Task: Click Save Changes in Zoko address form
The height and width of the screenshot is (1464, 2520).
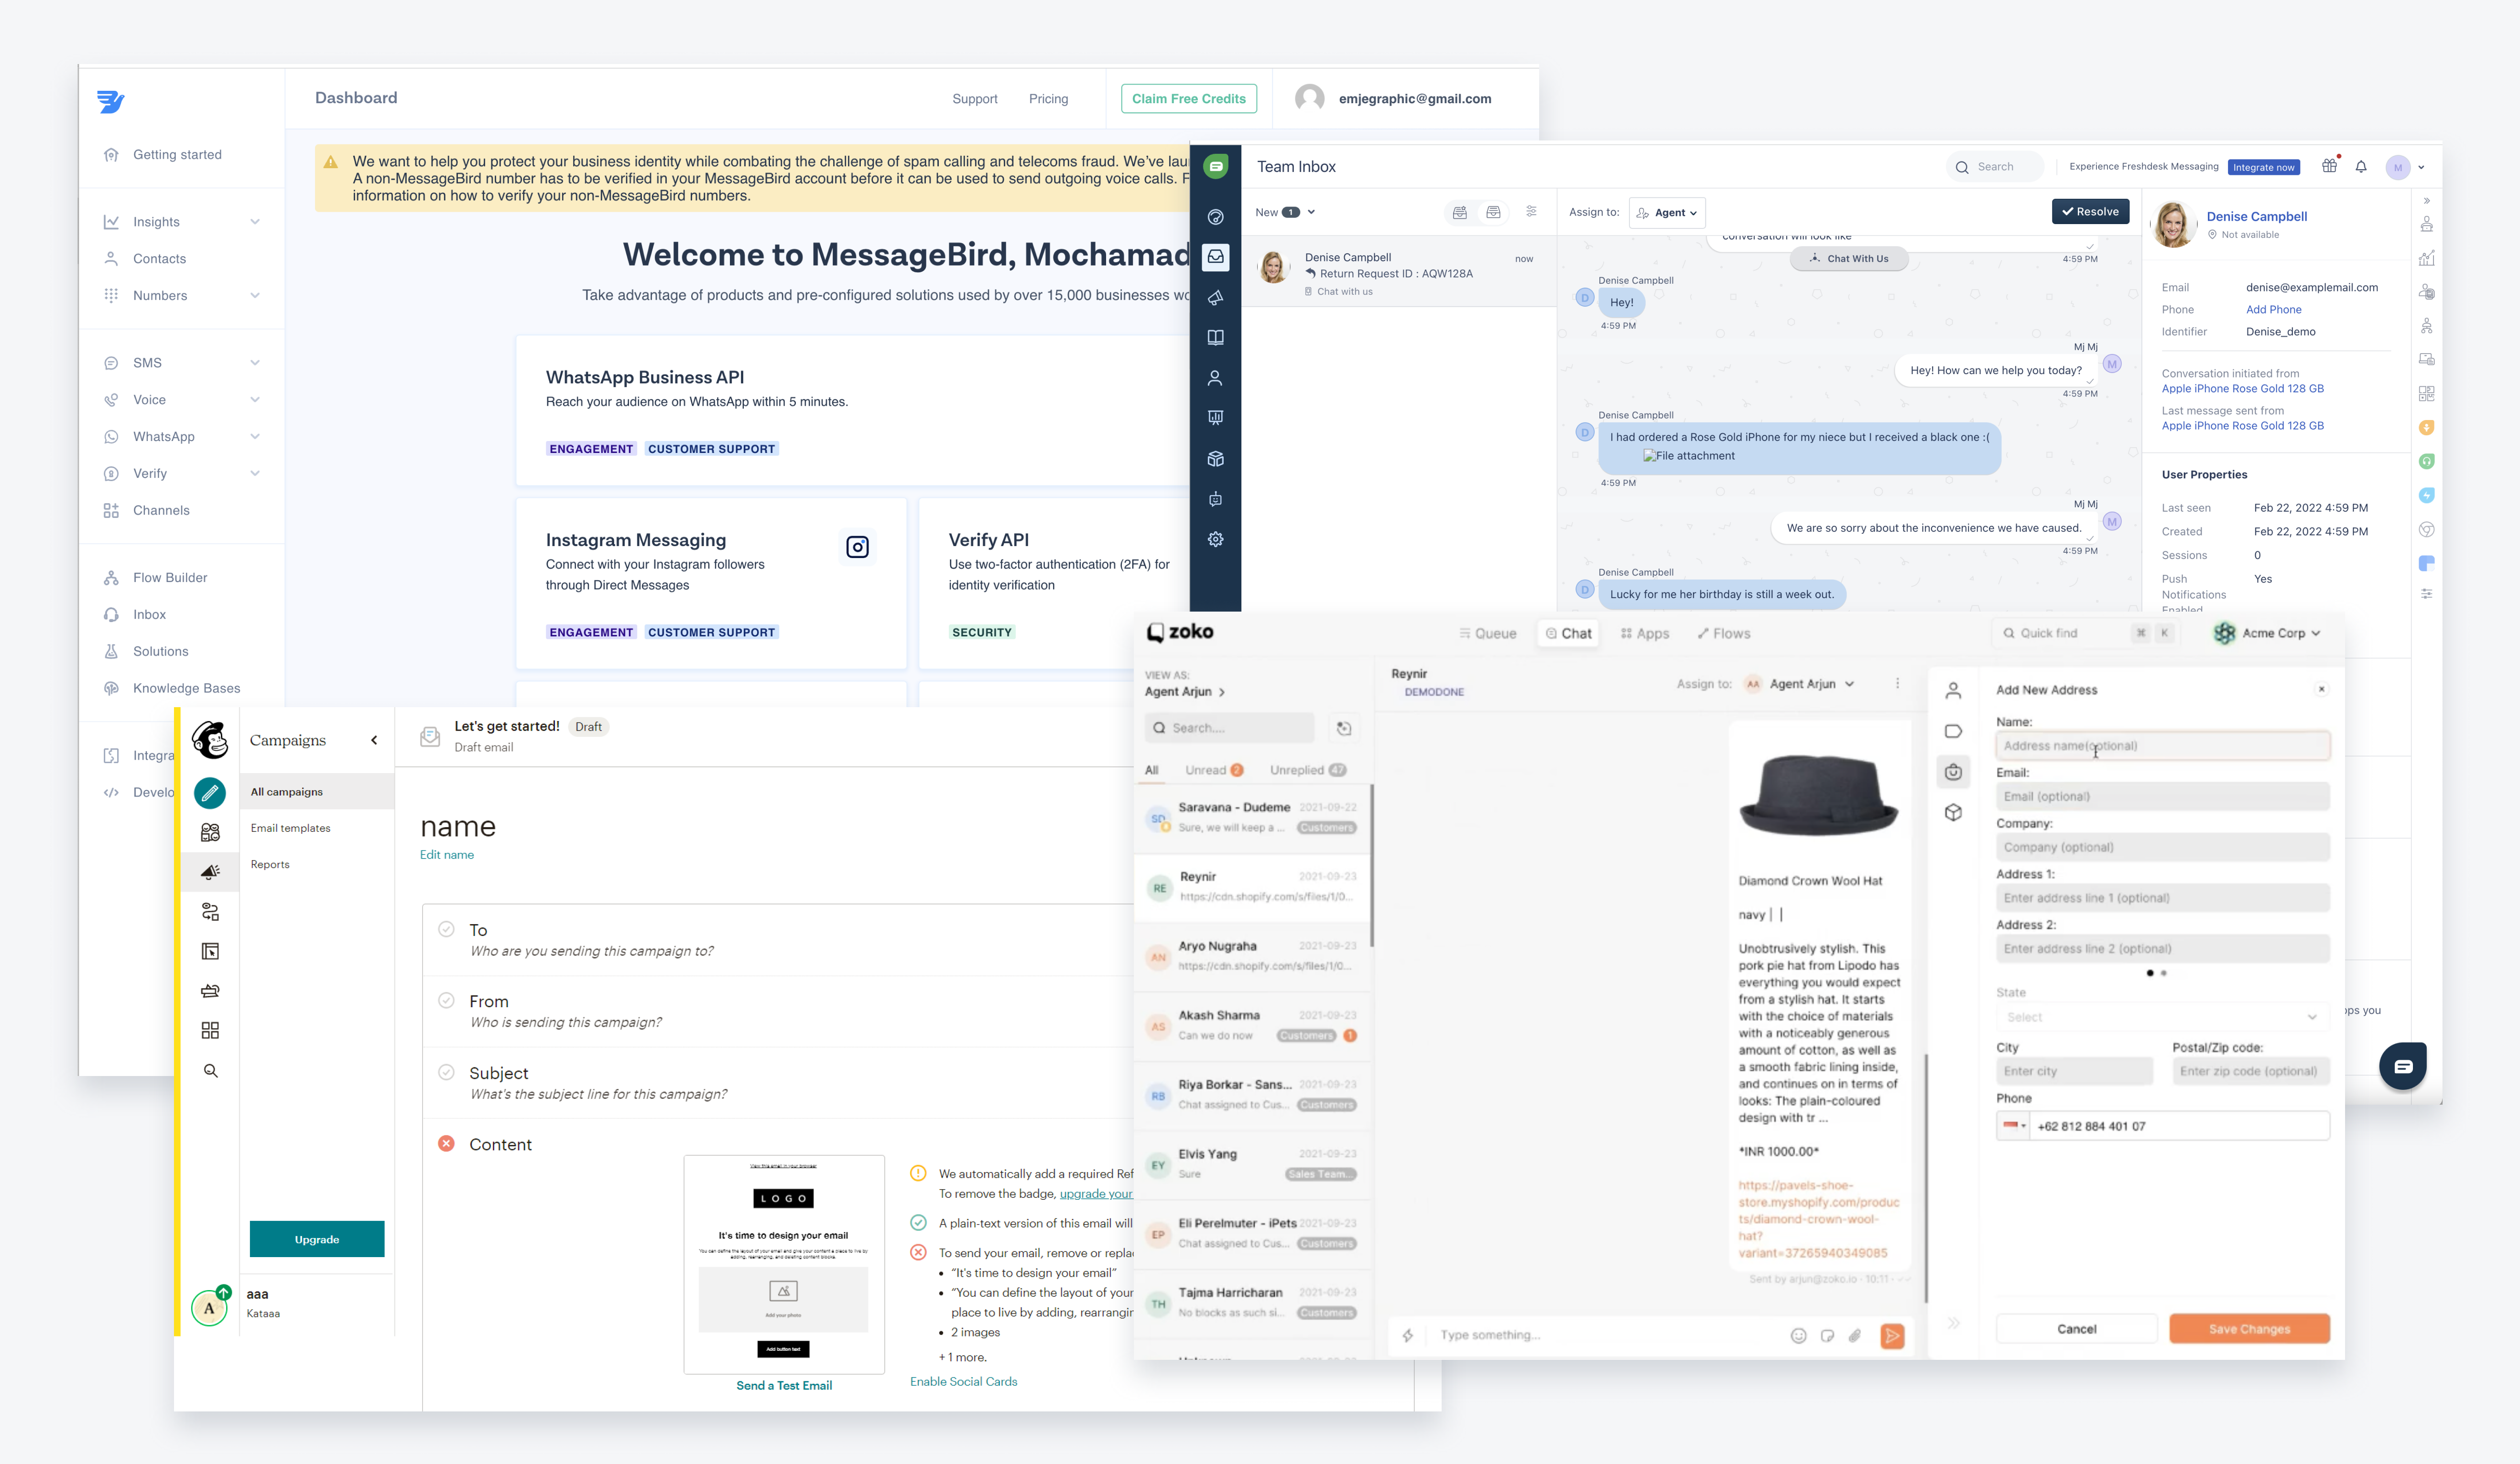Action: point(2248,1329)
